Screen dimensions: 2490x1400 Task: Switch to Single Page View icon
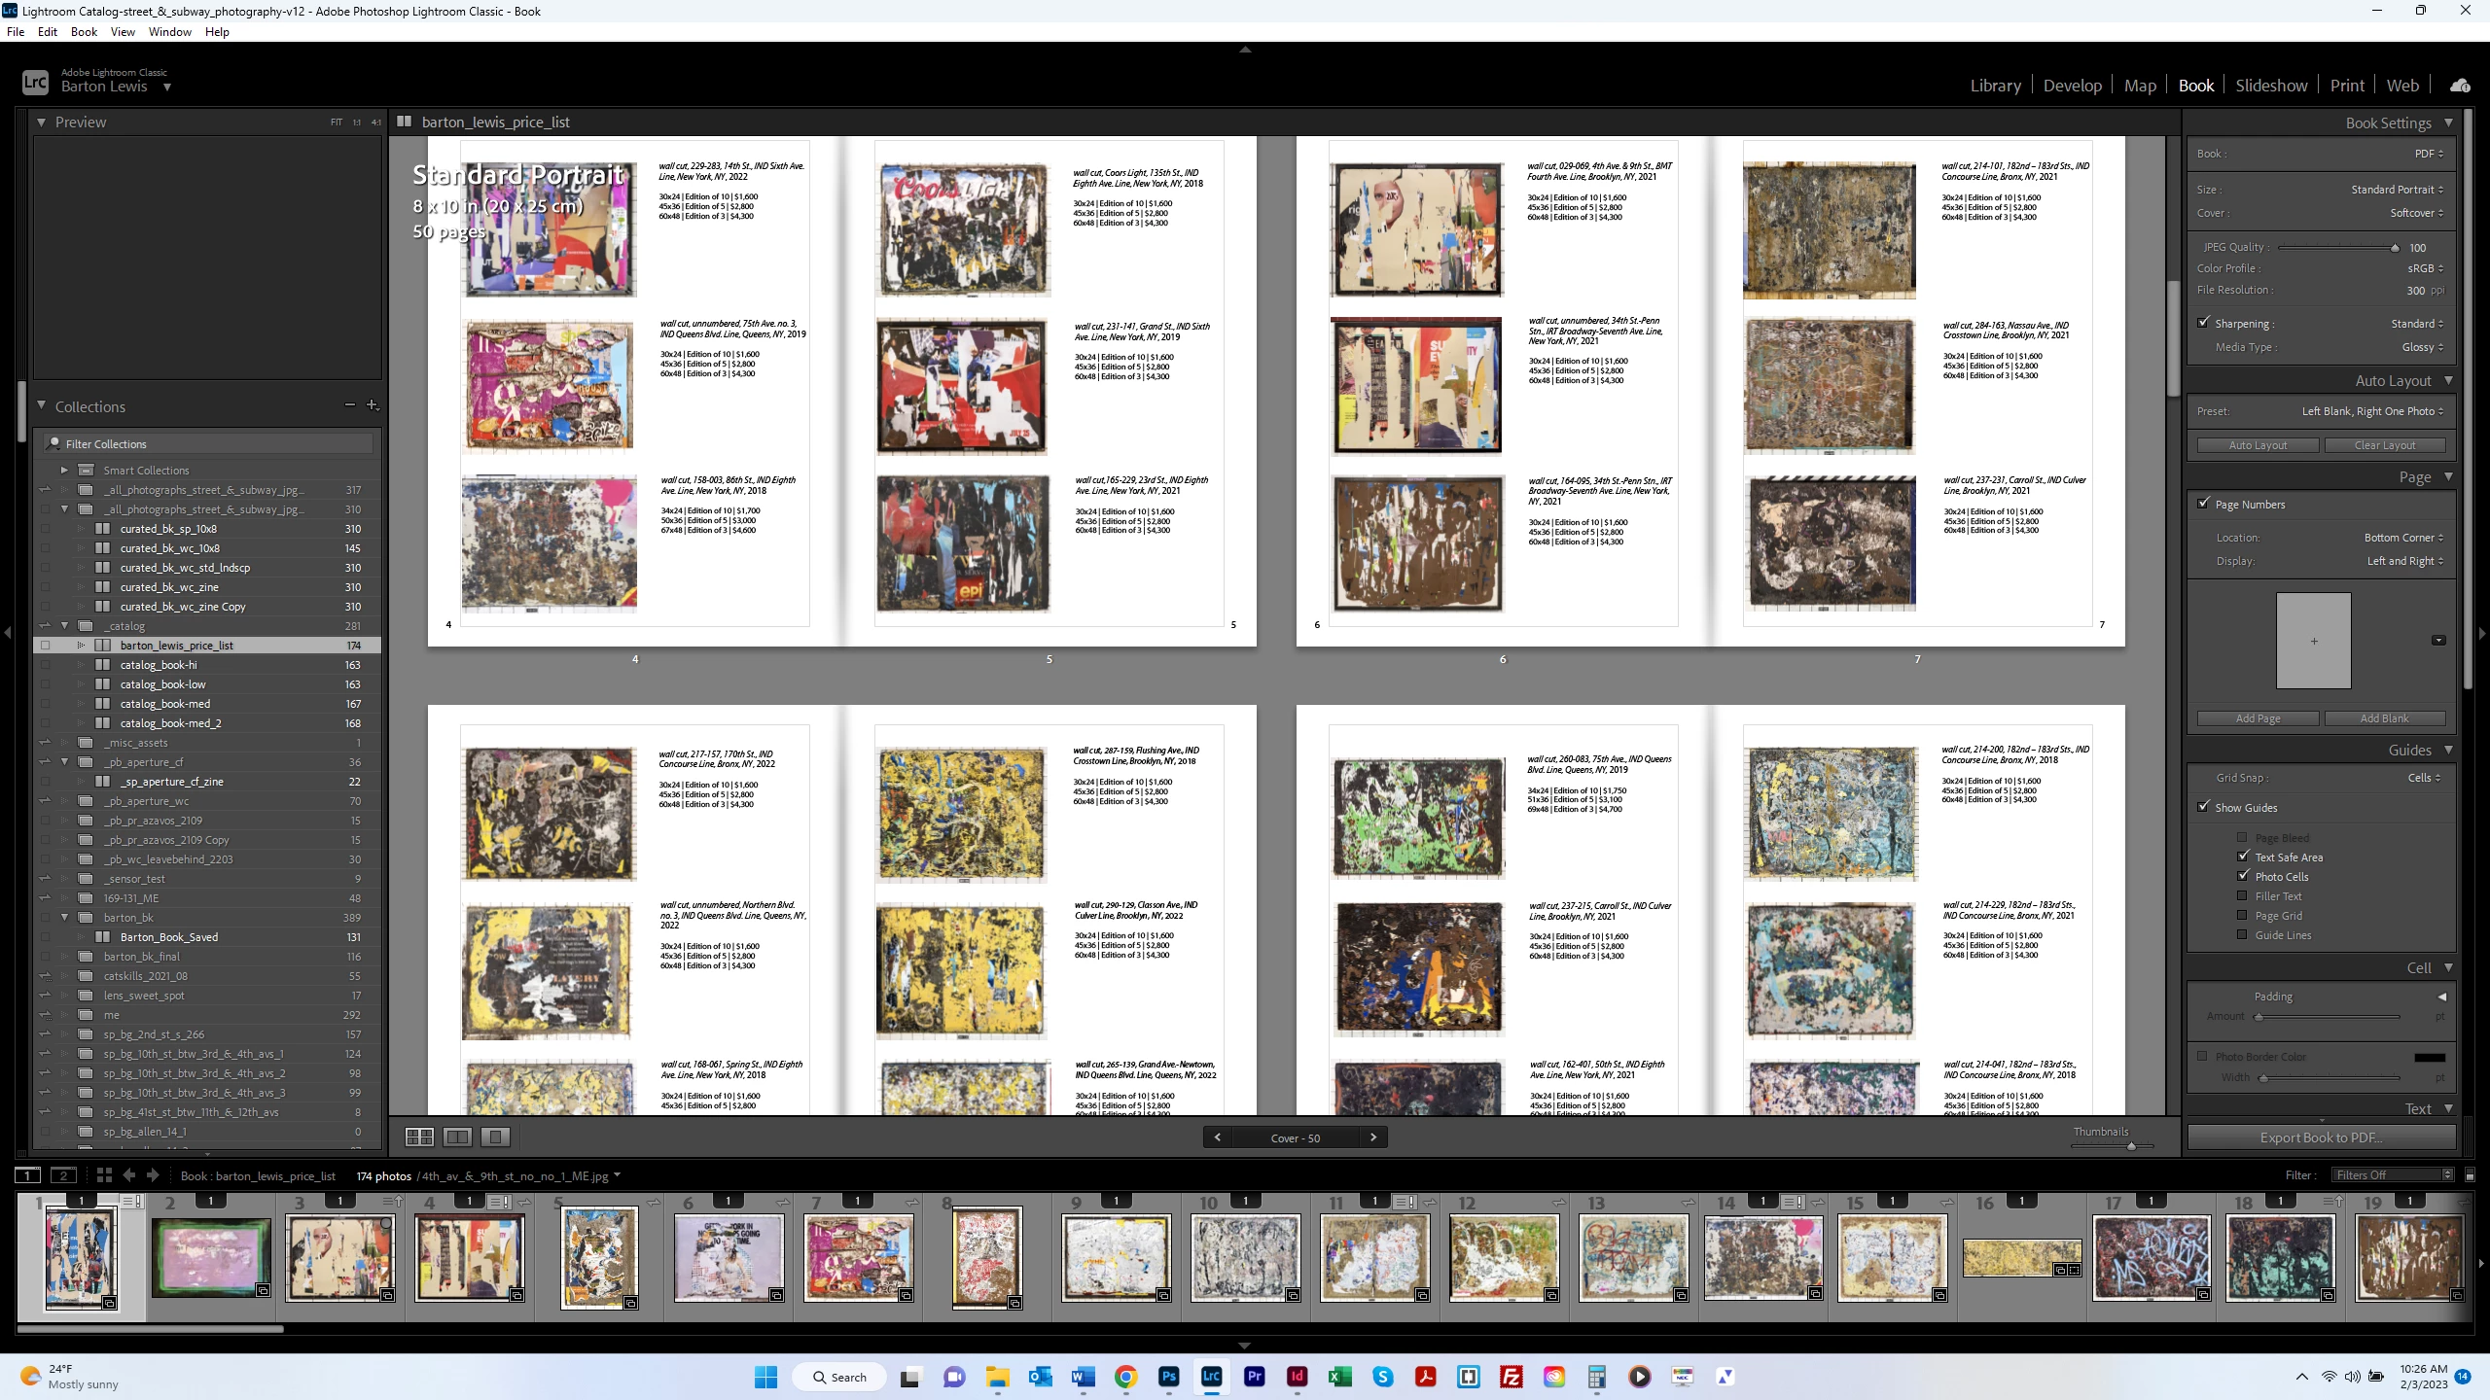pos(495,1137)
